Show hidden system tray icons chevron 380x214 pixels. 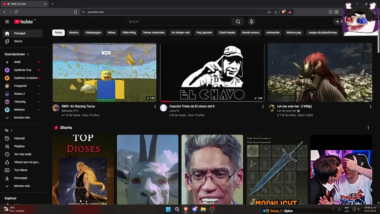pos(333,209)
